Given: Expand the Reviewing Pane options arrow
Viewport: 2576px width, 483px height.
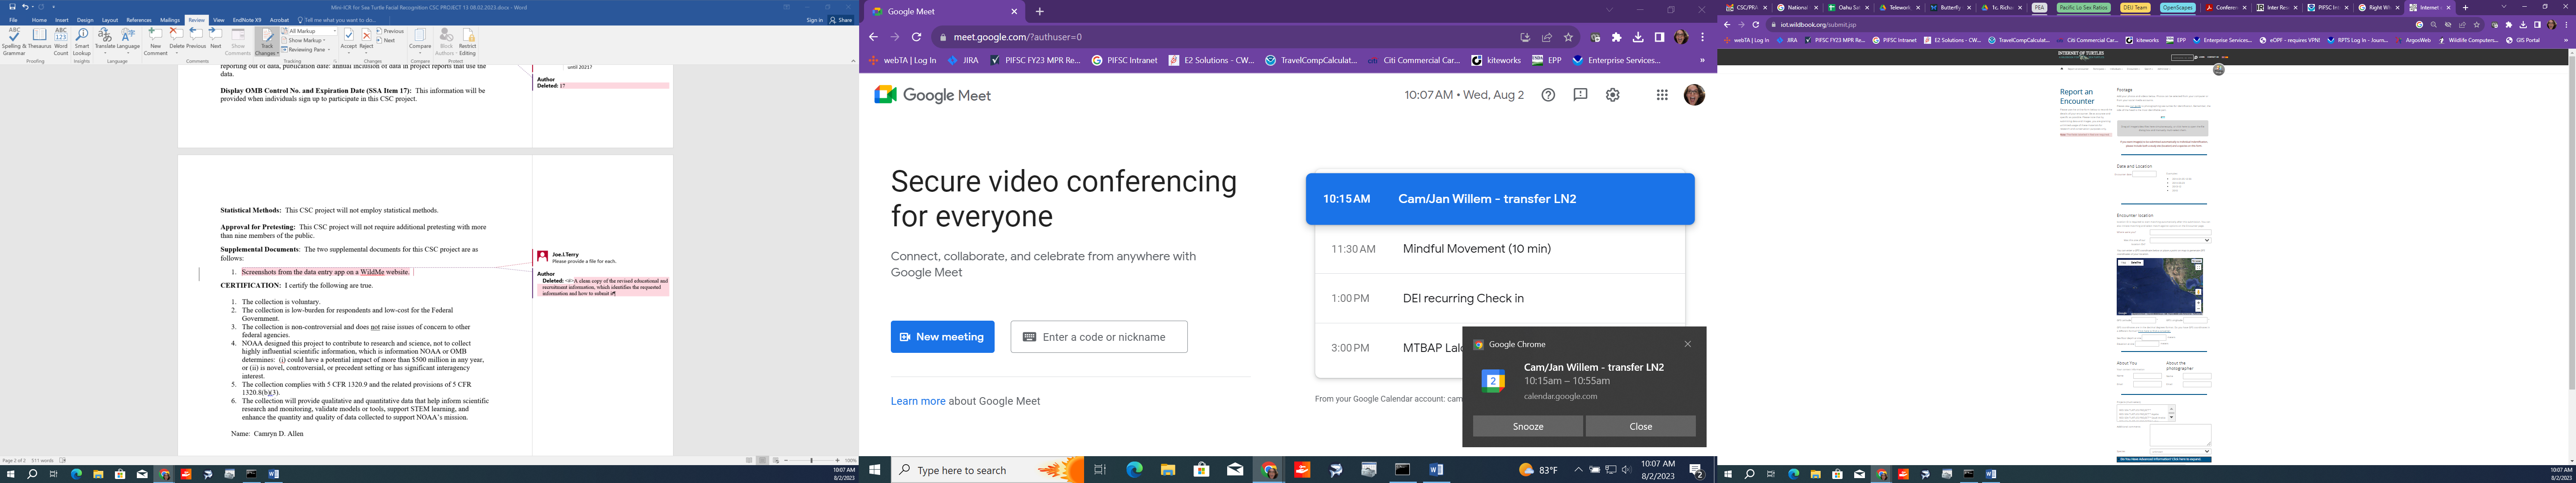Looking at the screenshot, I should tap(330, 49).
